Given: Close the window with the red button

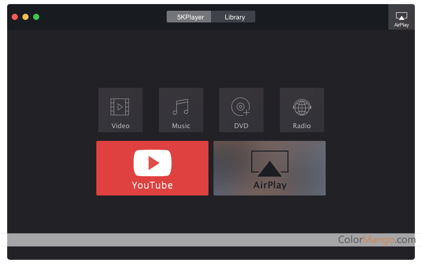Looking at the screenshot, I should tap(15, 17).
